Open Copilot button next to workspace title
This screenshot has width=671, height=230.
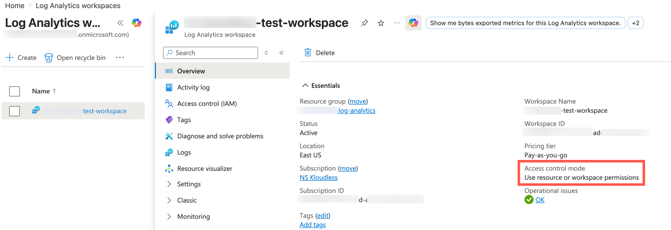tap(413, 23)
